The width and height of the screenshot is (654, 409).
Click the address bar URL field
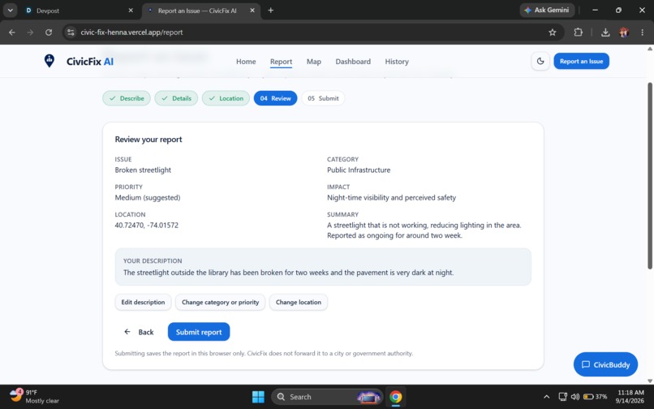click(x=313, y=32)
